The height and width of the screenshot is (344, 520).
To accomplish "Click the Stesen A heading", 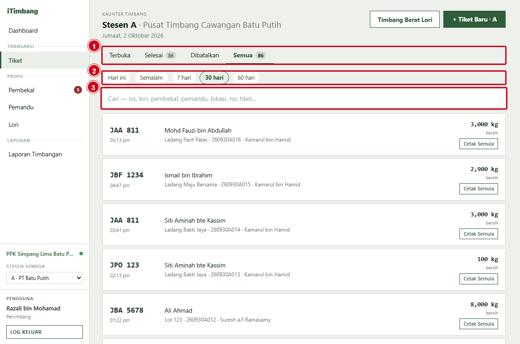I will point(119,25).
